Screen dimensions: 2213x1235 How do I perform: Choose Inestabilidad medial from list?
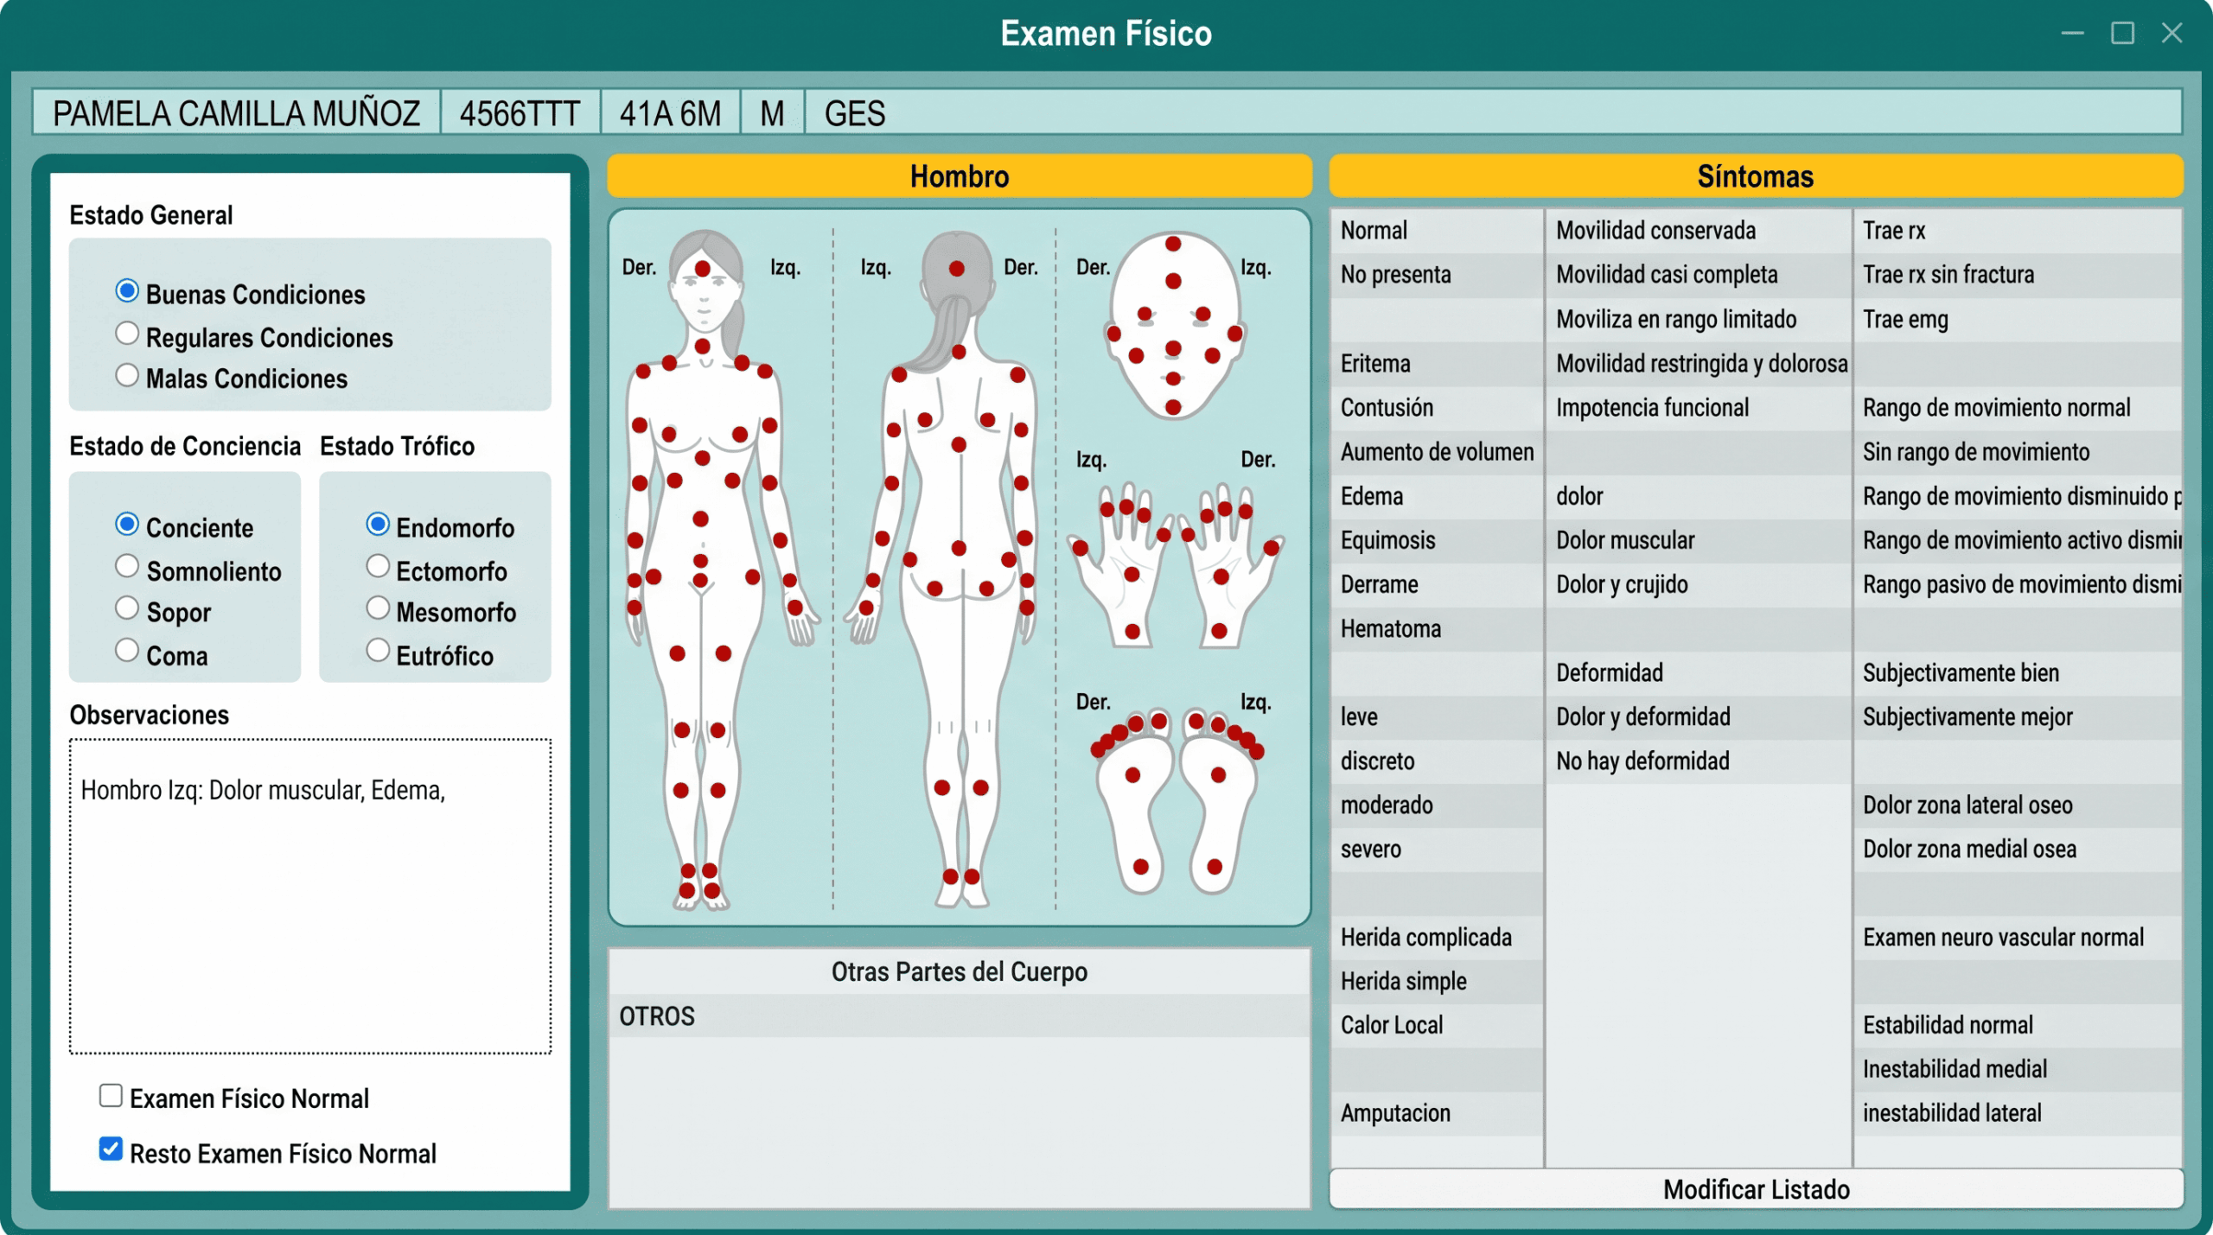(2018, 1070)
